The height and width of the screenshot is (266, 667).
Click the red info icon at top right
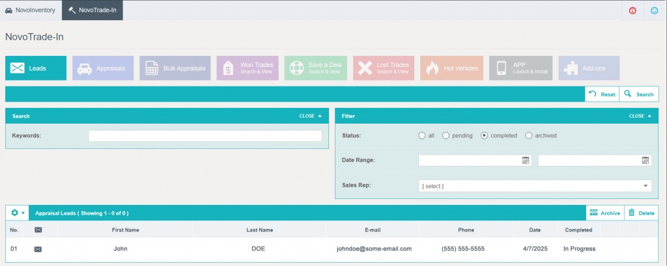tap(632, 10)
